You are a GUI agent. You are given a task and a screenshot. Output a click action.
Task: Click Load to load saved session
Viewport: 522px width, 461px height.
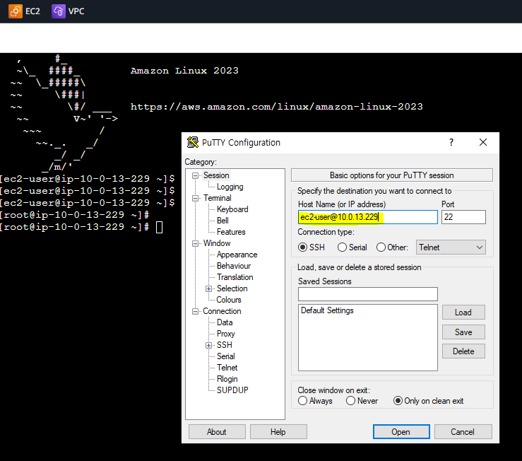463,313
